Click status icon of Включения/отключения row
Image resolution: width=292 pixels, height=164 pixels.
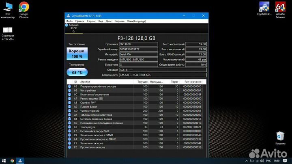pos(69,95)
